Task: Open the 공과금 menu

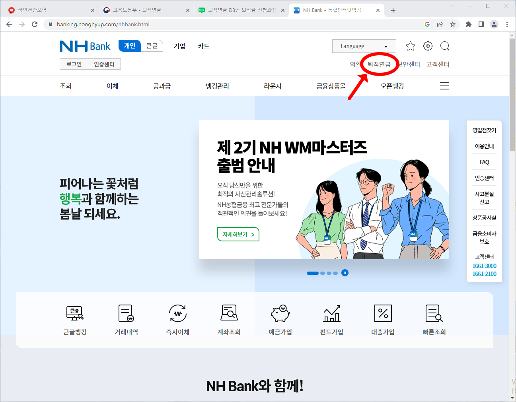Action: coord(162,86)
